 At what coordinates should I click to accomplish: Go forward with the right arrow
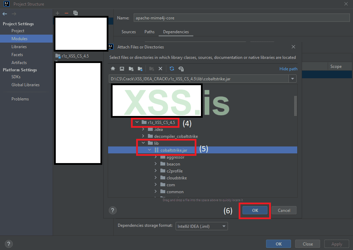[x=14, y=14]
